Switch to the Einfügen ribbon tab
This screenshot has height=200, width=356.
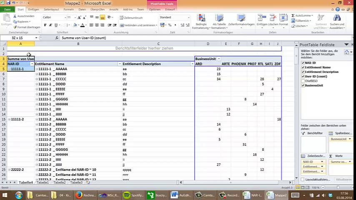33,9
